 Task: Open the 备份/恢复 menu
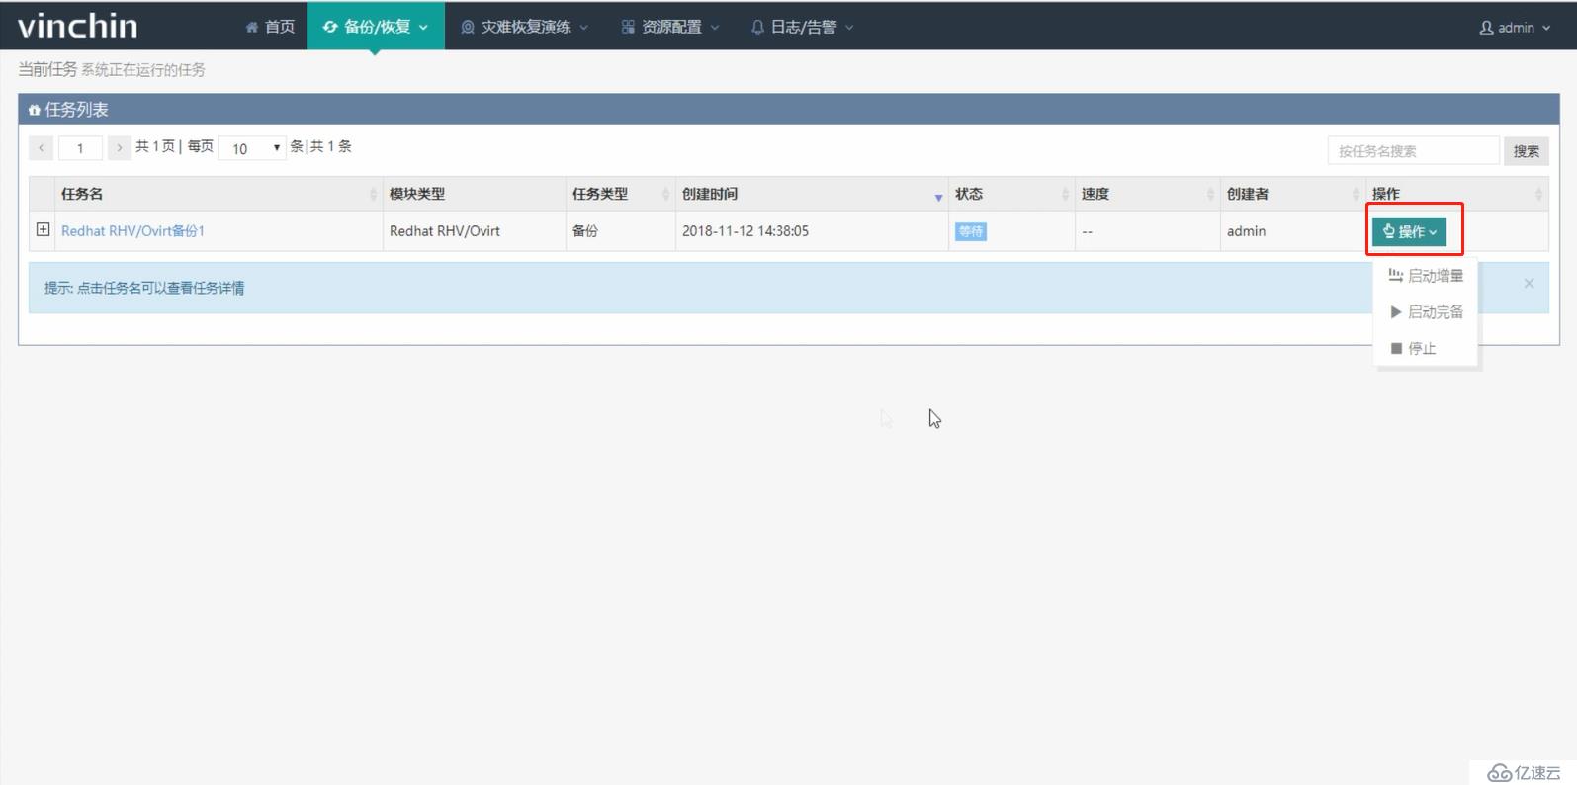tap(376, 27)
